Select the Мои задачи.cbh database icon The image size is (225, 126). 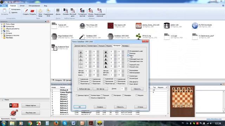pyautogui.click(x=110, y=26)
